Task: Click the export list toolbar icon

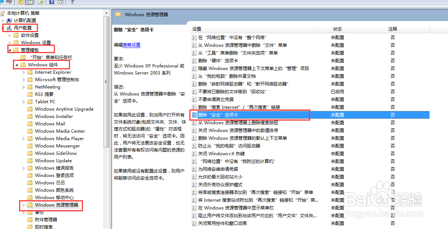Action: [x=40, y=3]
